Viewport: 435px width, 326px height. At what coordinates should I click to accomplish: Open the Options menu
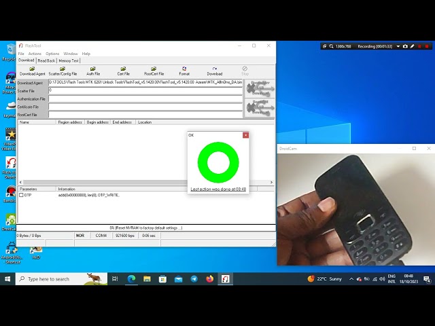pos(52,54)
